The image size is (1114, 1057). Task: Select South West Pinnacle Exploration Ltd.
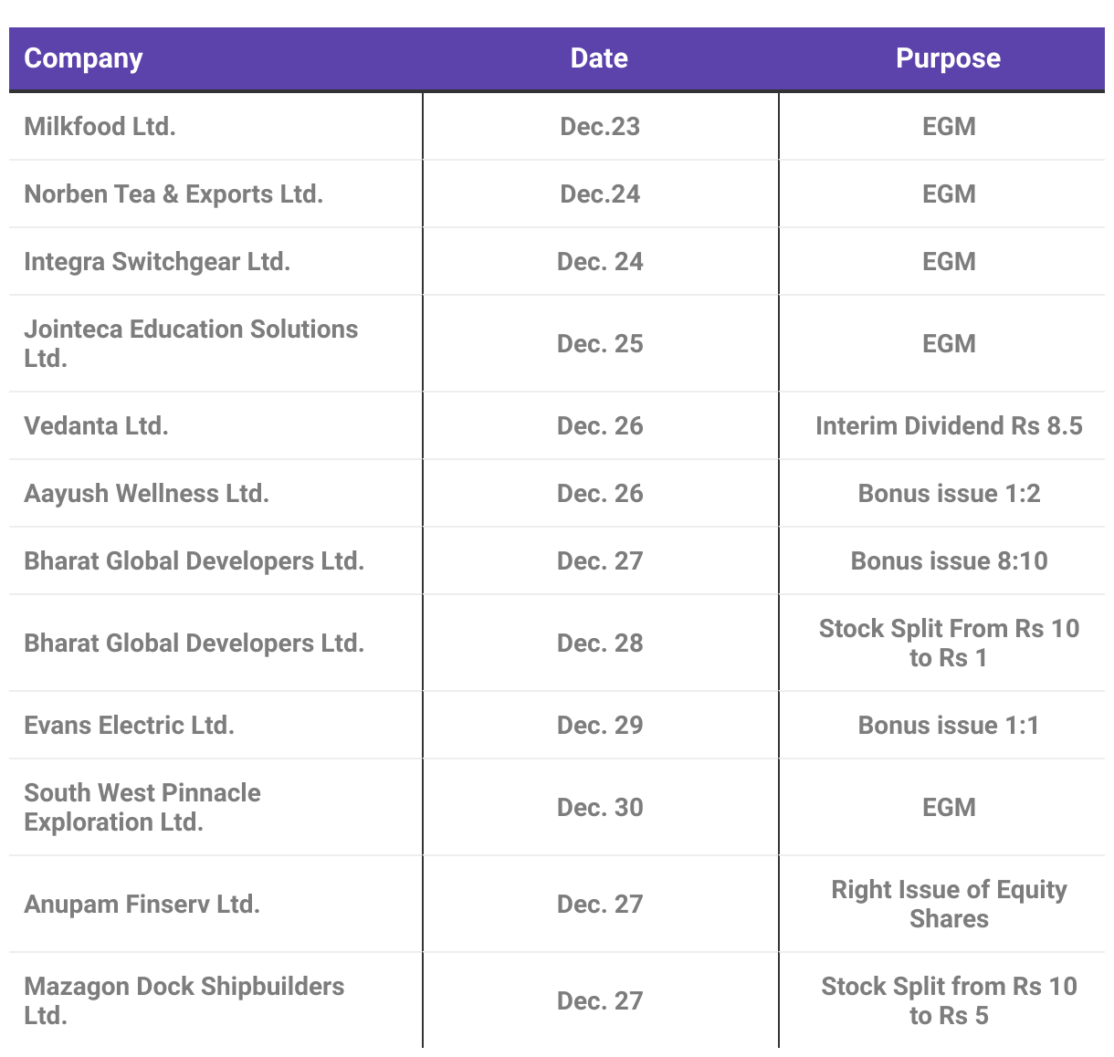142,807
